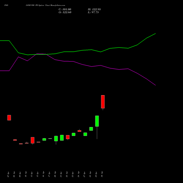Image resolution: width=183 pixels, height=183 pixels.
Task: Select the red candle for 12 Apr
Action: point(33,140)
